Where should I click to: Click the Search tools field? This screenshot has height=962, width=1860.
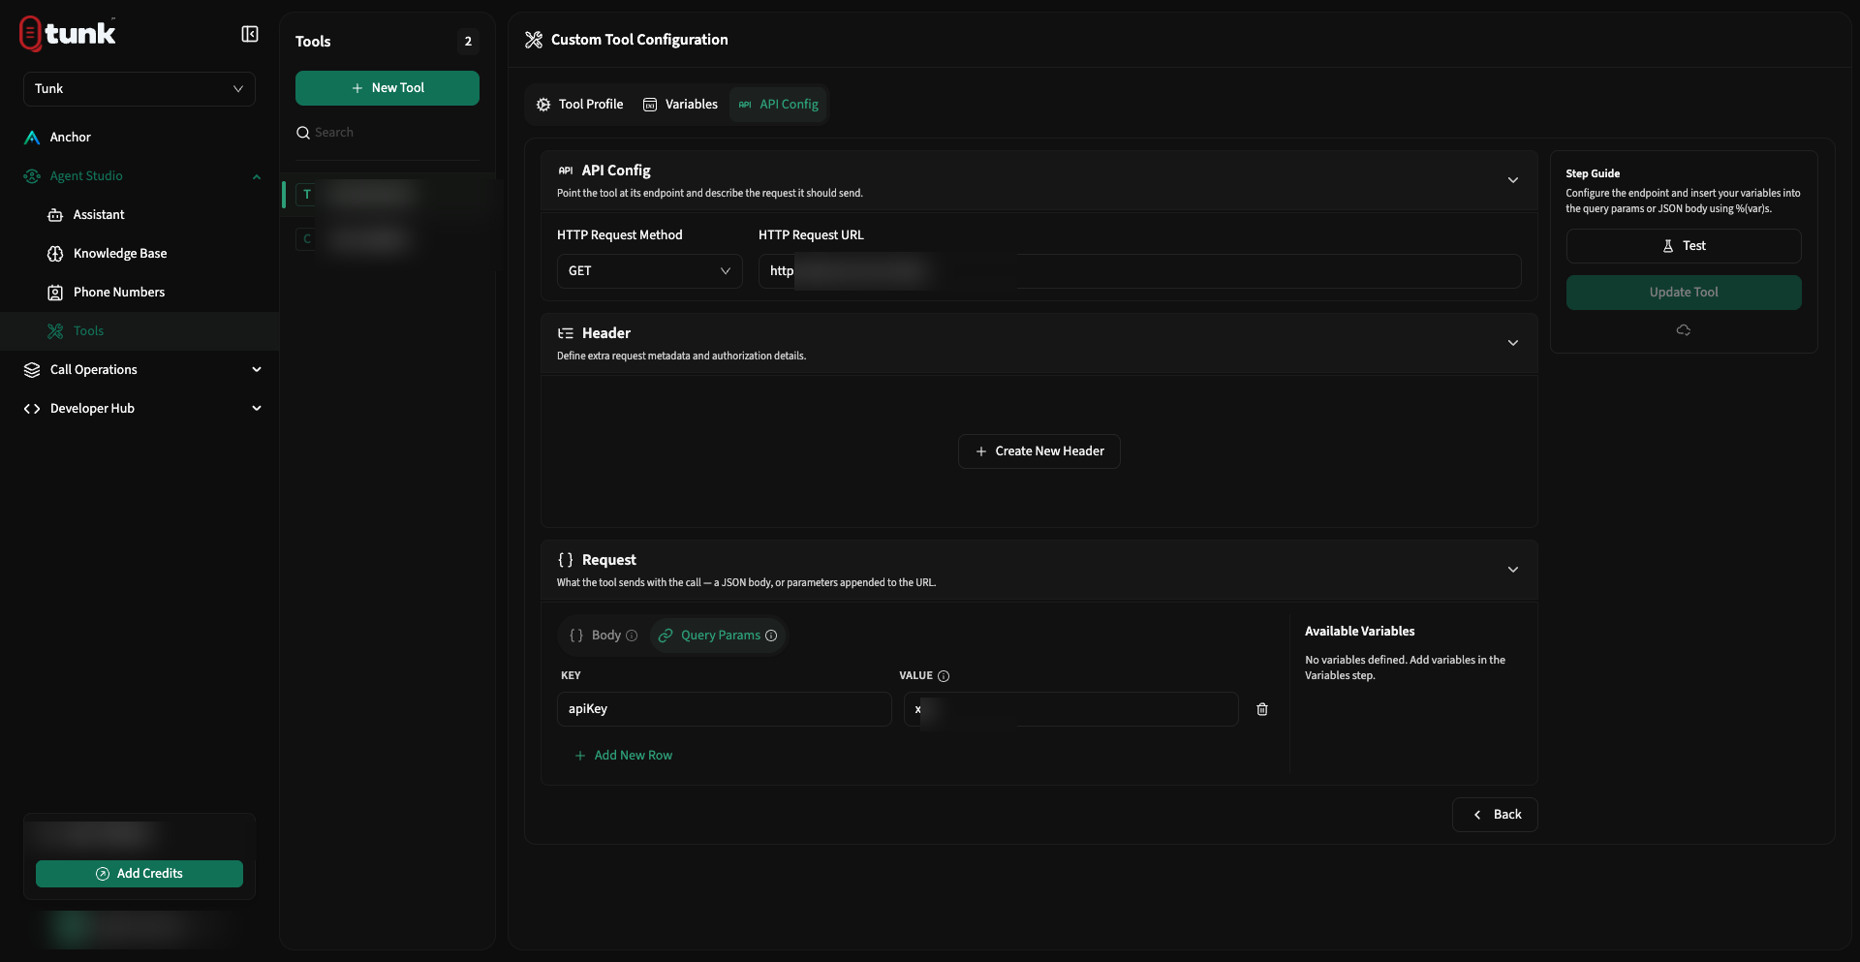pyautogui.click(x=387, y=133)
